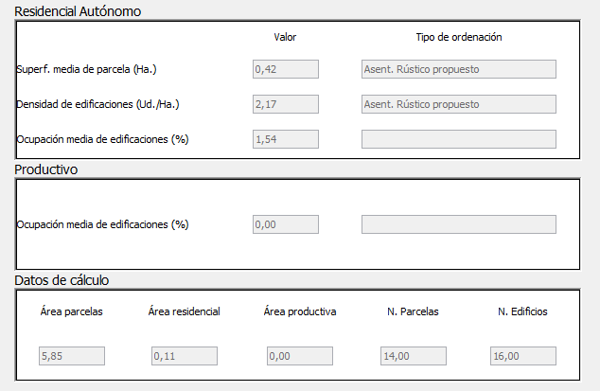Click the Residencial Autónomo section title

[78, 11]
